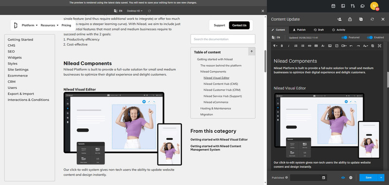The height and width of the screenshot is (185, 389).
Task: Click the calendar icon in Published date field
Action: pos(323,178)
